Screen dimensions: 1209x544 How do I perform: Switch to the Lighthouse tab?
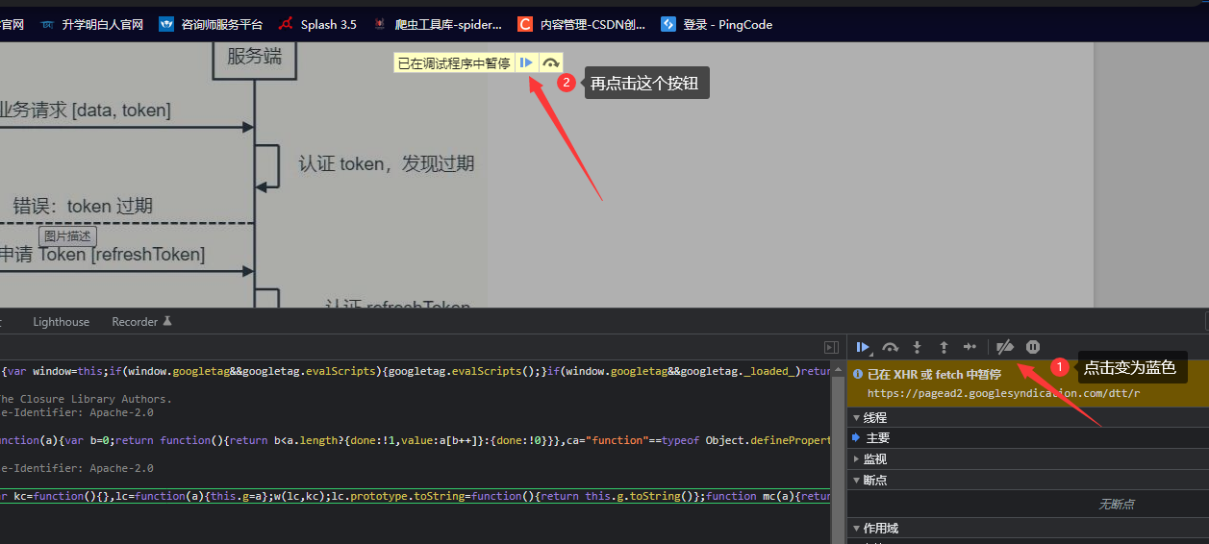point(61,322)
